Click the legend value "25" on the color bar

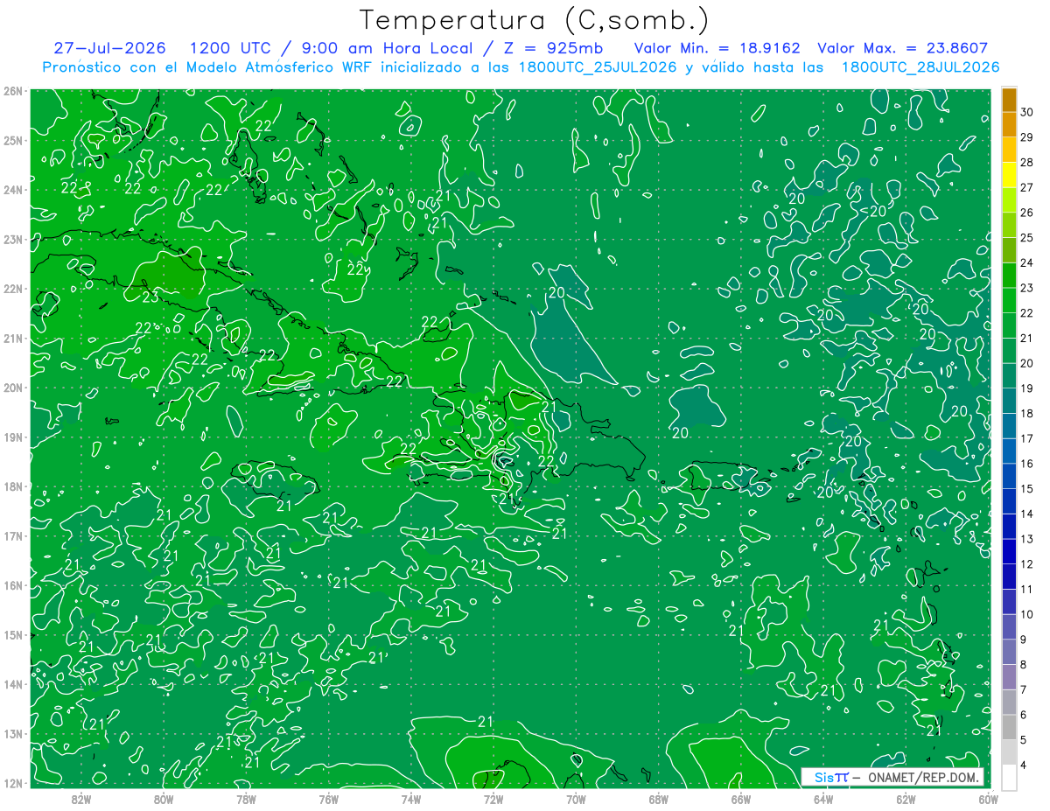[x=1026, y=237]
